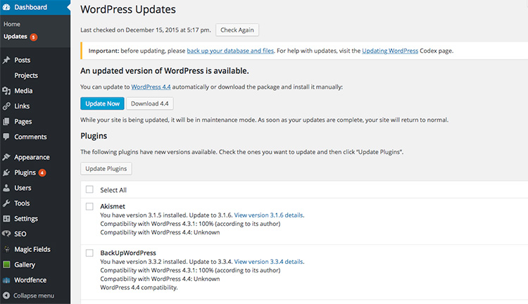View version 3.1.6 details link
Screen dimensions: 528x304
point(269,215)
